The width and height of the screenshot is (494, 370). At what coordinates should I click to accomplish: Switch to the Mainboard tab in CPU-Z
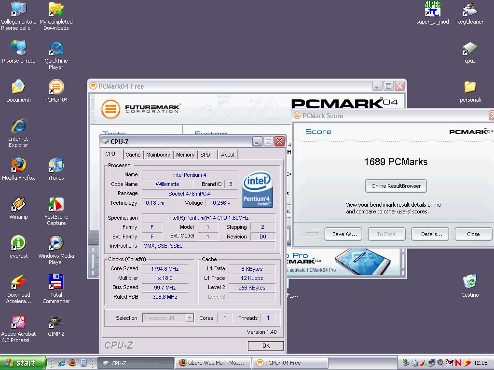pos(158,155)
